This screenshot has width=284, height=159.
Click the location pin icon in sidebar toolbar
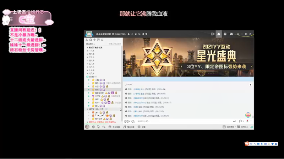[94, 40]
